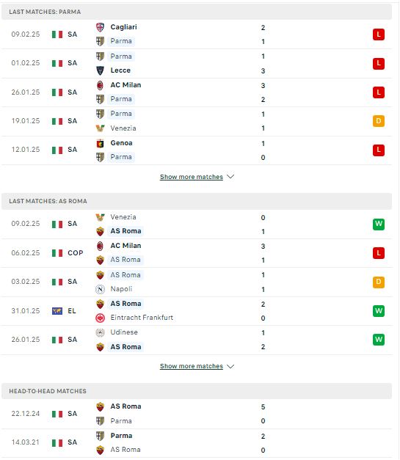This screenshot has width=400, height=460.
Task: Click the Genoa club badge icon
Action: [100, 144]
